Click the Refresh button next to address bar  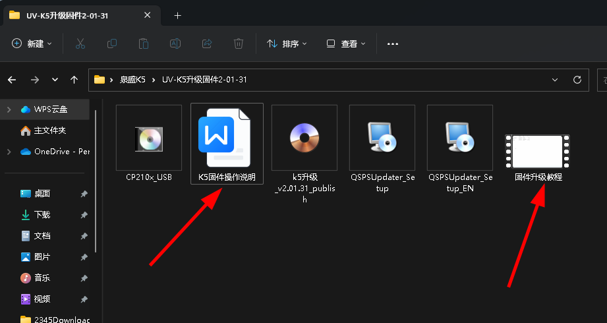pyautogui.click(x=577, y=80)
